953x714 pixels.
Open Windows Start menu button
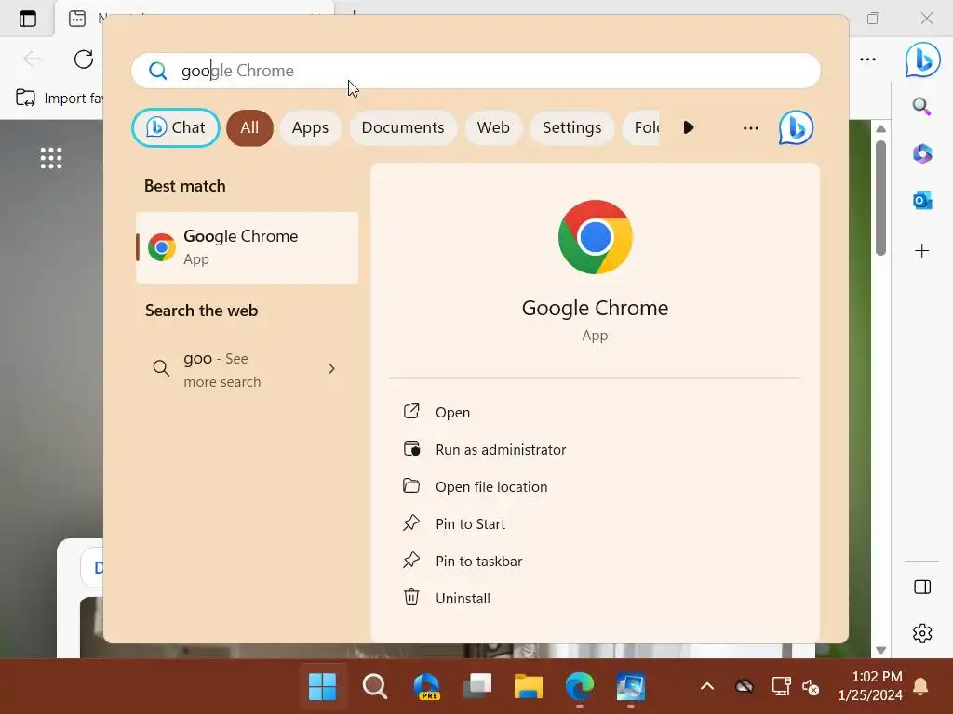pyautogui.click(x=322, y=687)
